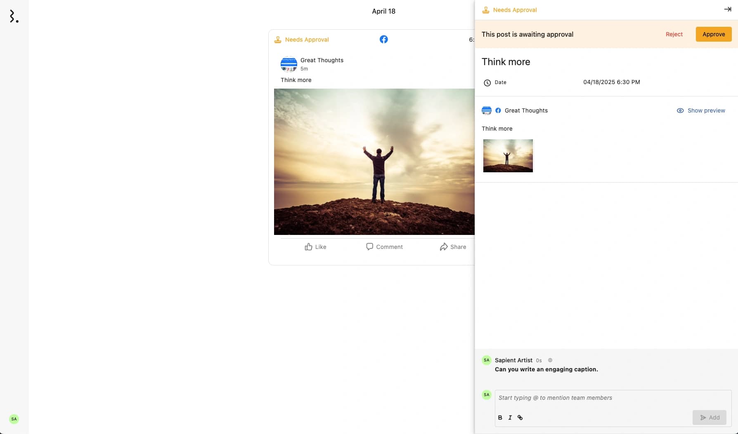Viewport: 738px width, 434px height.
Task: Toggle italic formatting in the comment toolbar
Action: [x=510, y=418]
